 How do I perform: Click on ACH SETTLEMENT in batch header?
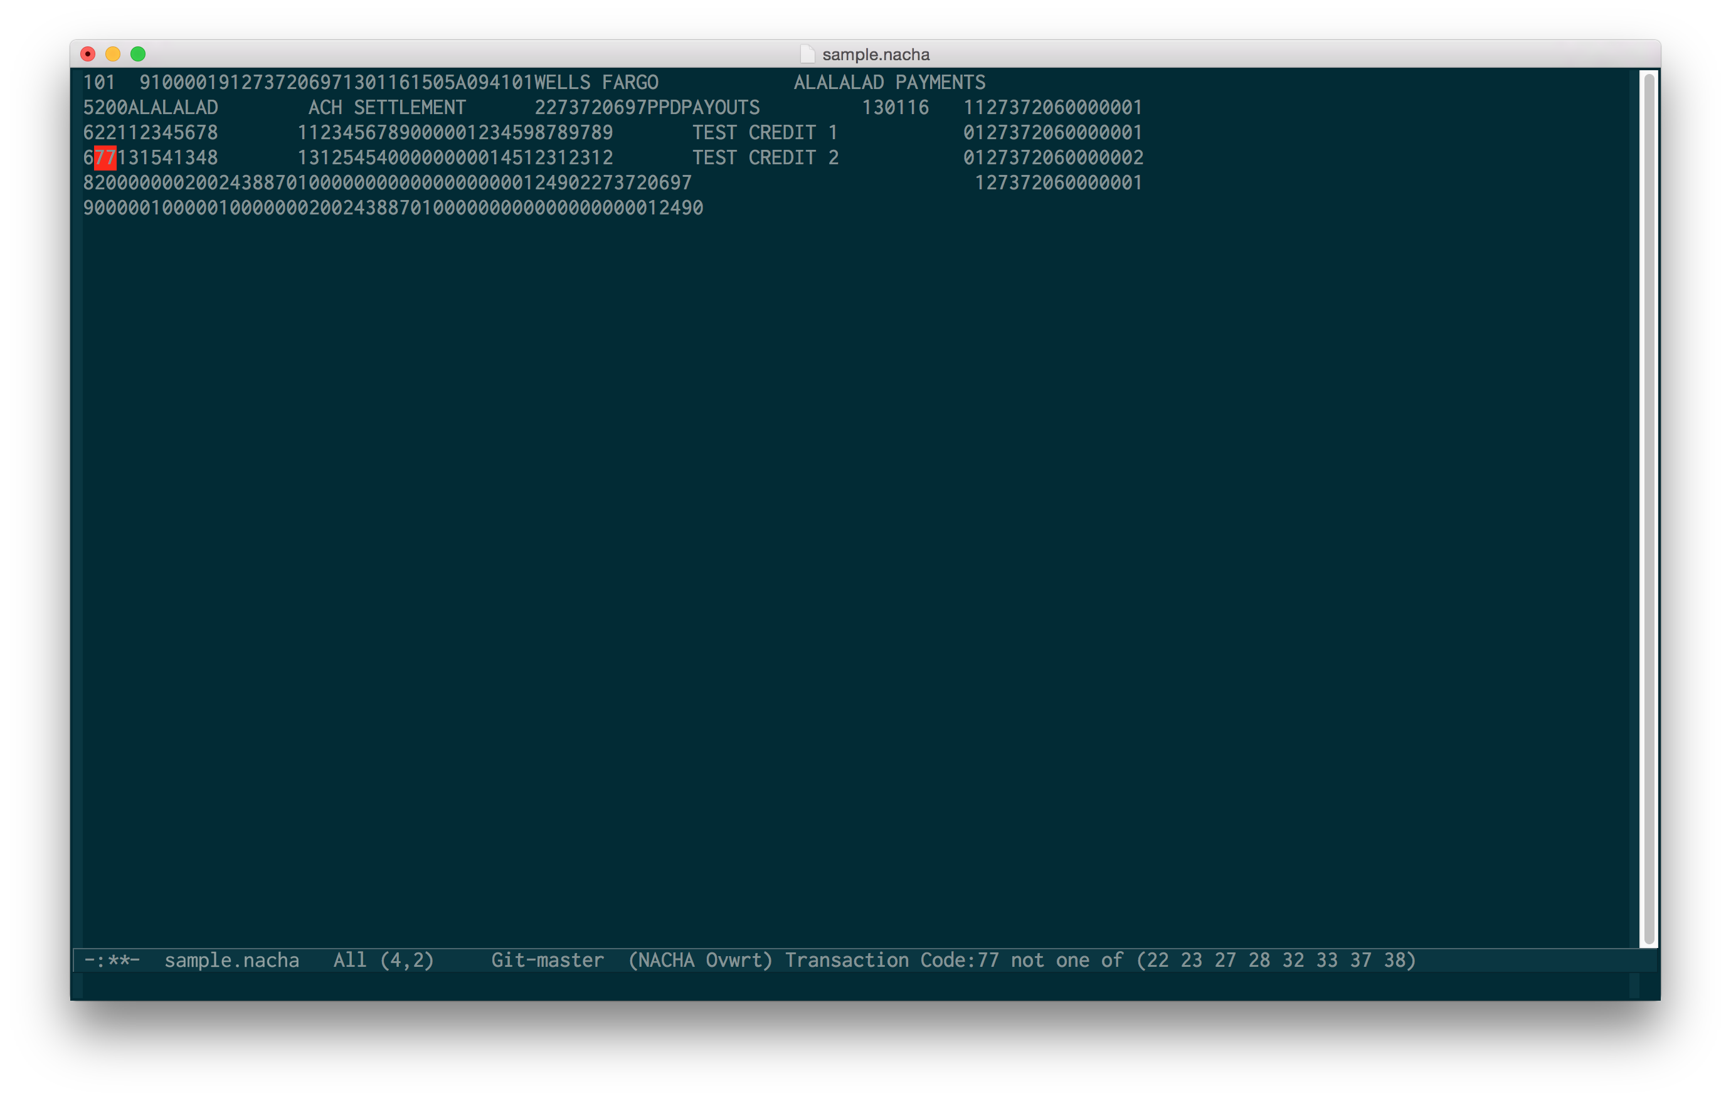[x=387, y=108]
